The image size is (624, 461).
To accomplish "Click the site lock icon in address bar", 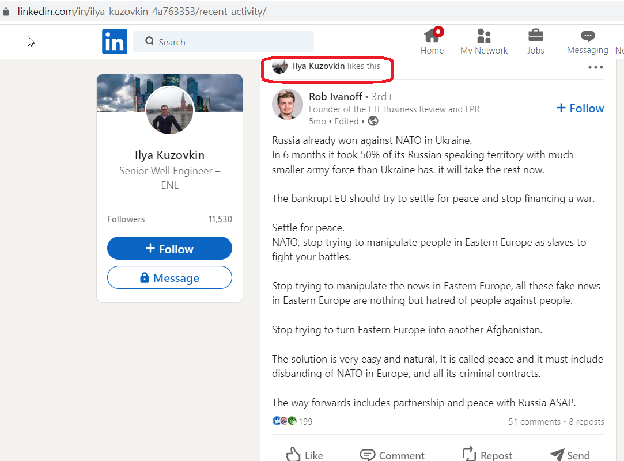I will pyautogui.click(x=6, y=12).
